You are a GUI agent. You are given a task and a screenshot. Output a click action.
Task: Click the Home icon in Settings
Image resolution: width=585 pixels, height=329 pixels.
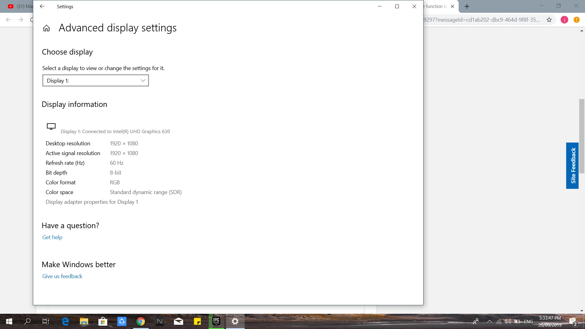[46, 28]
